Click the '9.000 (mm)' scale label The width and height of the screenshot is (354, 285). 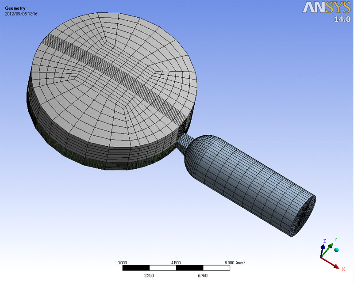click(235, 262)
